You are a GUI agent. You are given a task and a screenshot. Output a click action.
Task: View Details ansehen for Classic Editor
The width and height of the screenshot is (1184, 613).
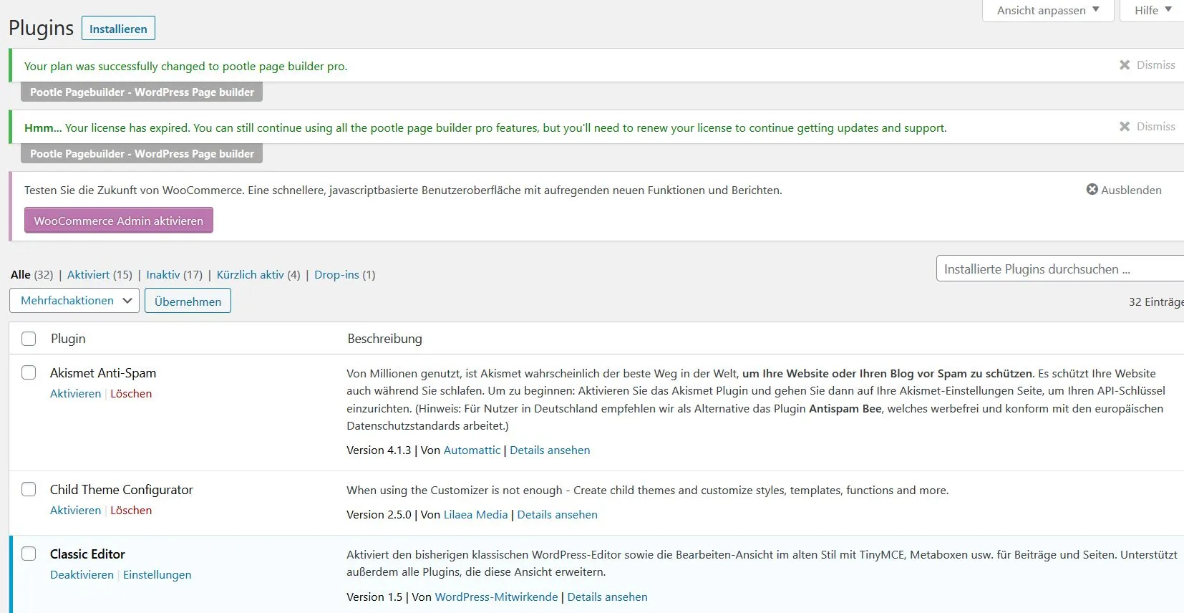click(x=608, y=597)
